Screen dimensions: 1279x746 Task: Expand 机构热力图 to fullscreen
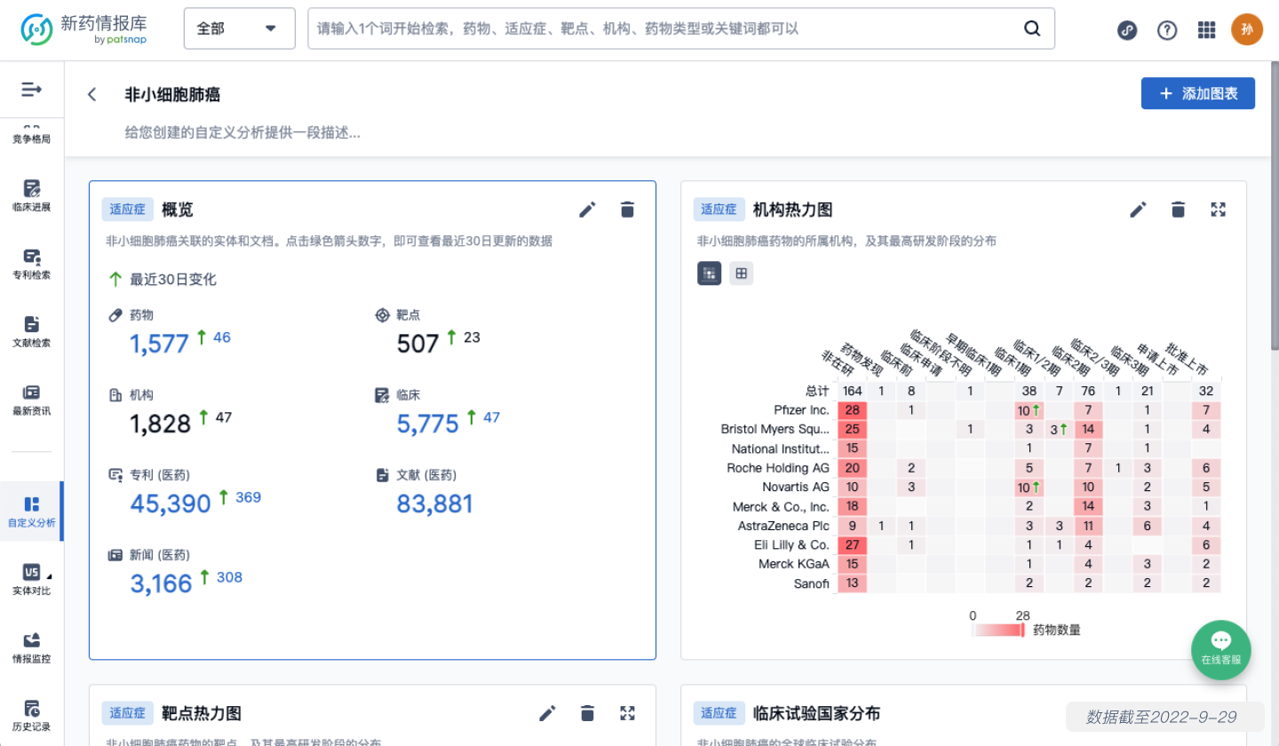click(x=1218, y=210)
